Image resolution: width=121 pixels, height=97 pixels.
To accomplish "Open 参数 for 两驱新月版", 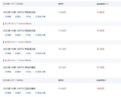I will (8, 17).
